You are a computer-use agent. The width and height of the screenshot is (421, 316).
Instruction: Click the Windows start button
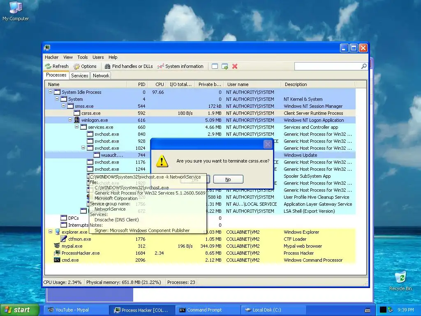(x=20, y=310)
